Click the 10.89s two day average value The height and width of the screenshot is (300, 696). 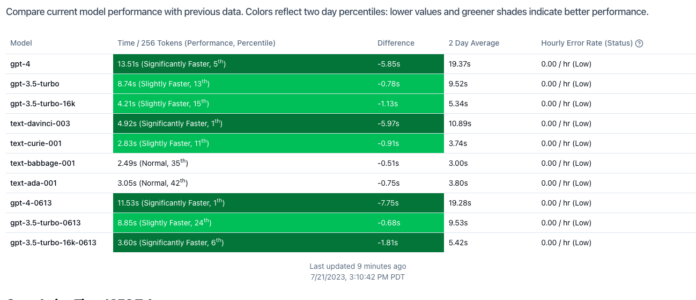460,123
